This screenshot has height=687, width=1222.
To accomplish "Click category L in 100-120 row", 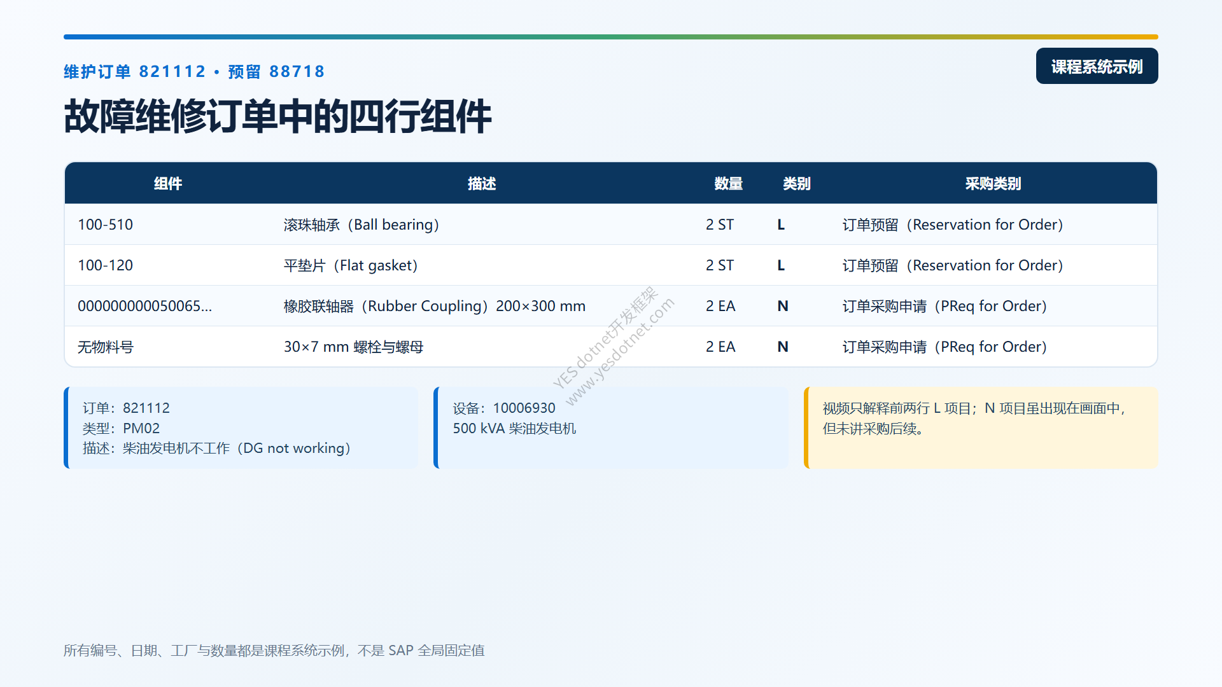I will point(781,265).
